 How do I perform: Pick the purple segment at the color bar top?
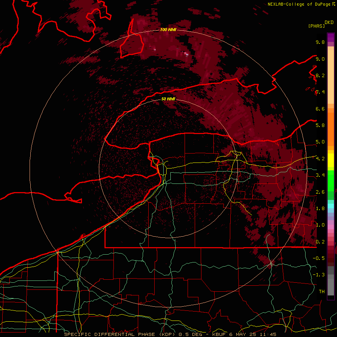click(331, 37)
